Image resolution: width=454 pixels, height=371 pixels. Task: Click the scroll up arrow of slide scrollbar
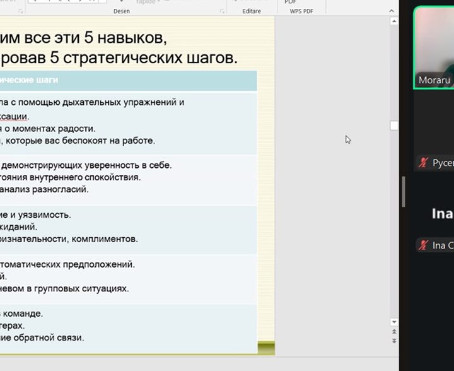(394, 20)
